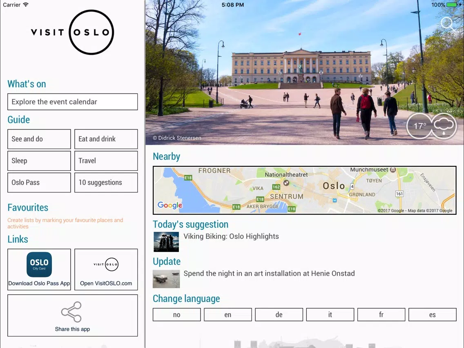Image resolution: width=464 pixels, height=348 pixels.
Task: Open the See and do guide
Action: coord(39,139)
